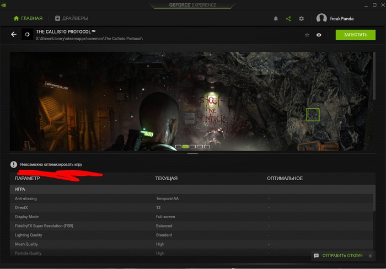Click the Temporal AA value
Viewport: 386px width, 269px height.
[x=167, y=198]
